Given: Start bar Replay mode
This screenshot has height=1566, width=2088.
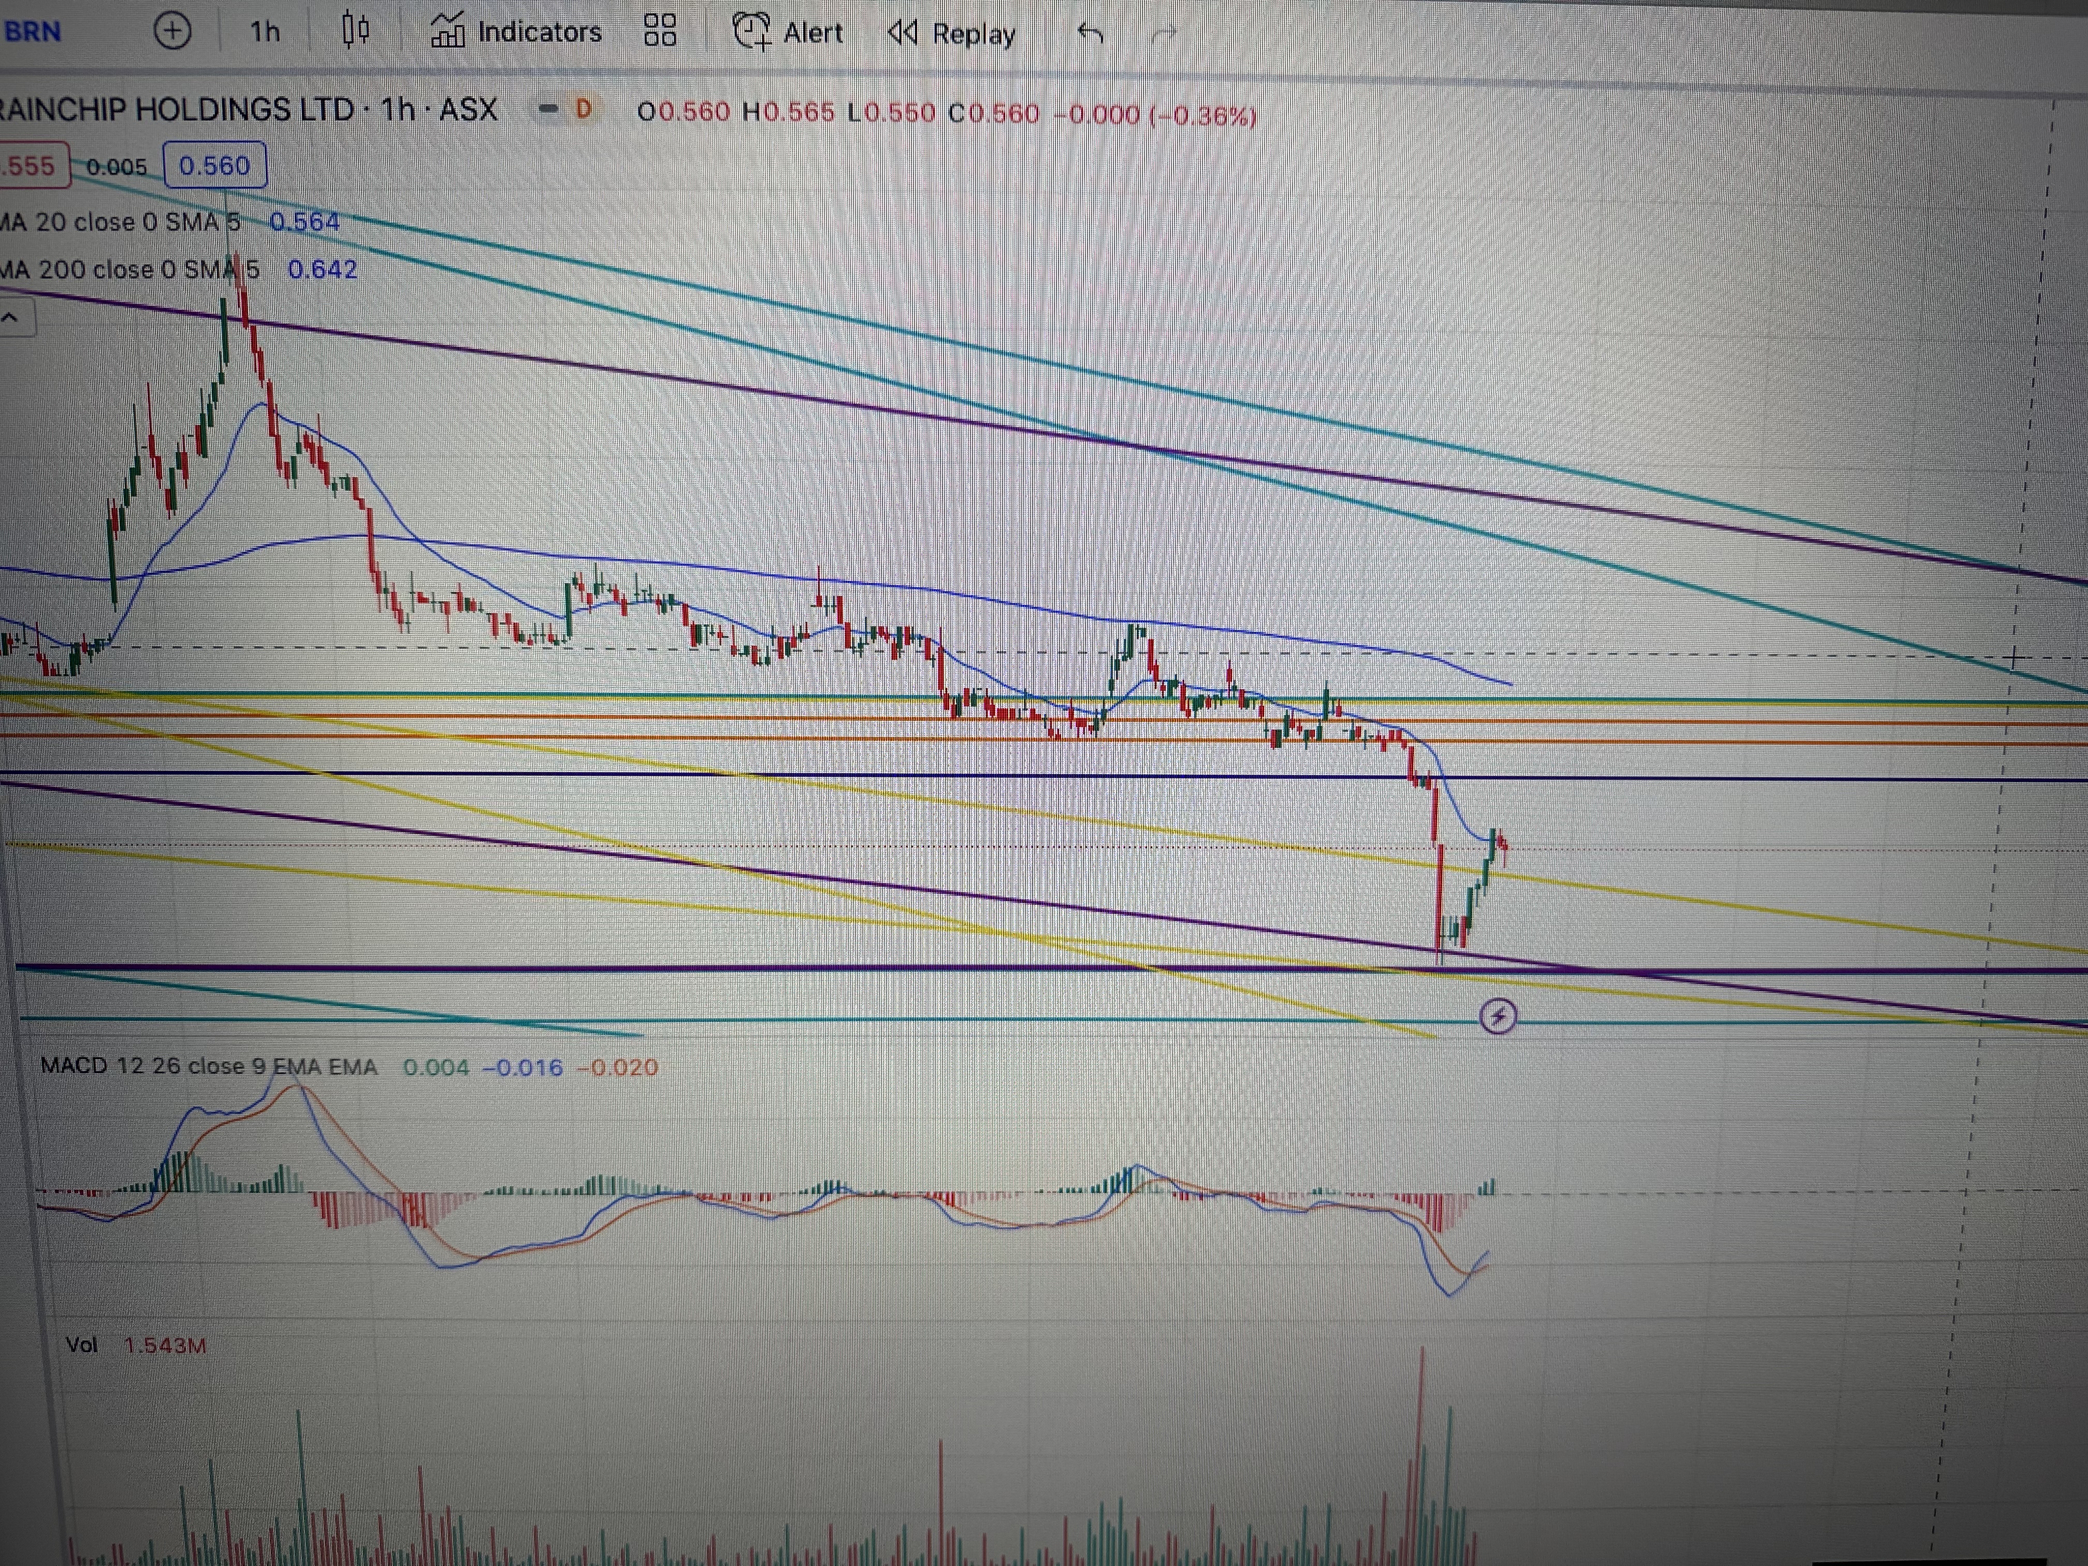Looking at the screenshot, I should point(951,34).
